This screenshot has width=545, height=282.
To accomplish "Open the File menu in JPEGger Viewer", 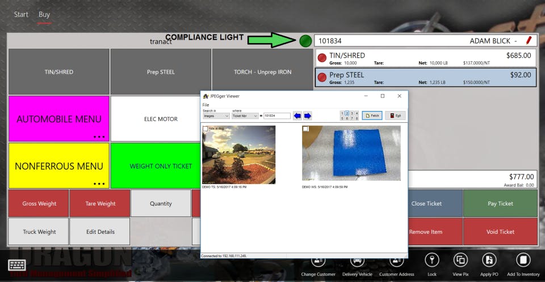I will click(x=206, y=105).
